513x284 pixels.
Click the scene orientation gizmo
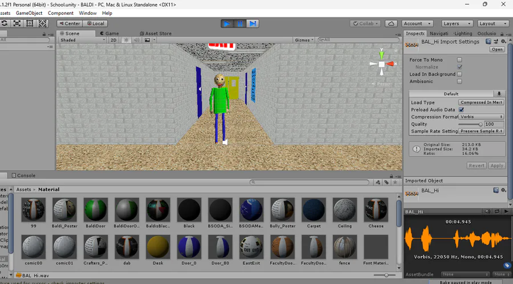click(x=382, y=64)
